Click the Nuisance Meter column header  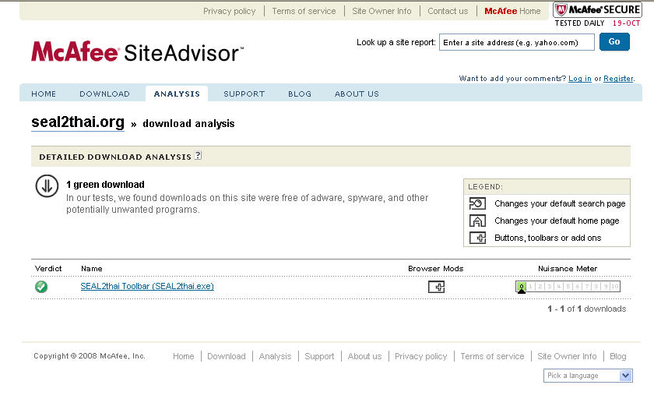click(568, 268)
